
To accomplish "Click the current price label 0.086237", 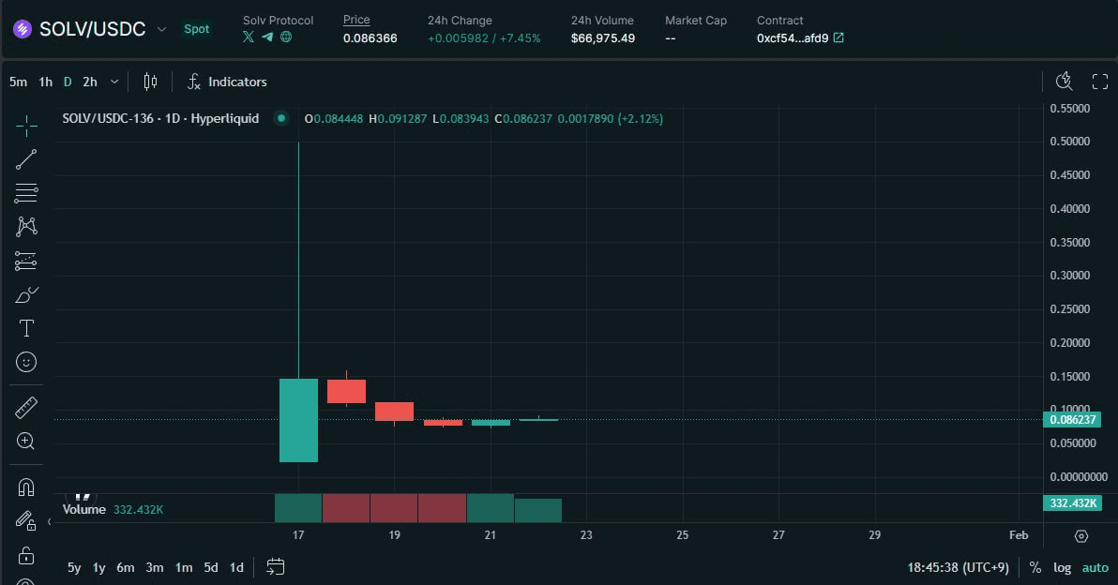I will pos(1072,420).
